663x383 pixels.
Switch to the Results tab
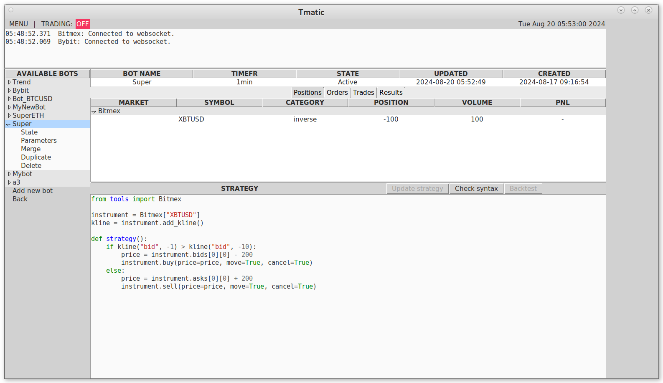point(391,92)
